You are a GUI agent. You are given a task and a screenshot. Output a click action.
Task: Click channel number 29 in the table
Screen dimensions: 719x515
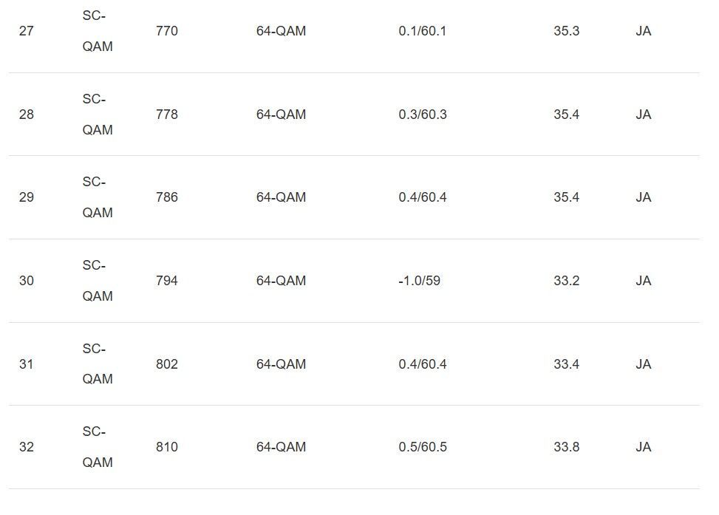click(26, 197)
